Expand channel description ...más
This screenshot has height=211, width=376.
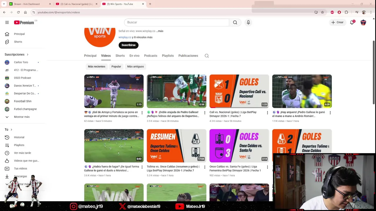pos(160,31)
